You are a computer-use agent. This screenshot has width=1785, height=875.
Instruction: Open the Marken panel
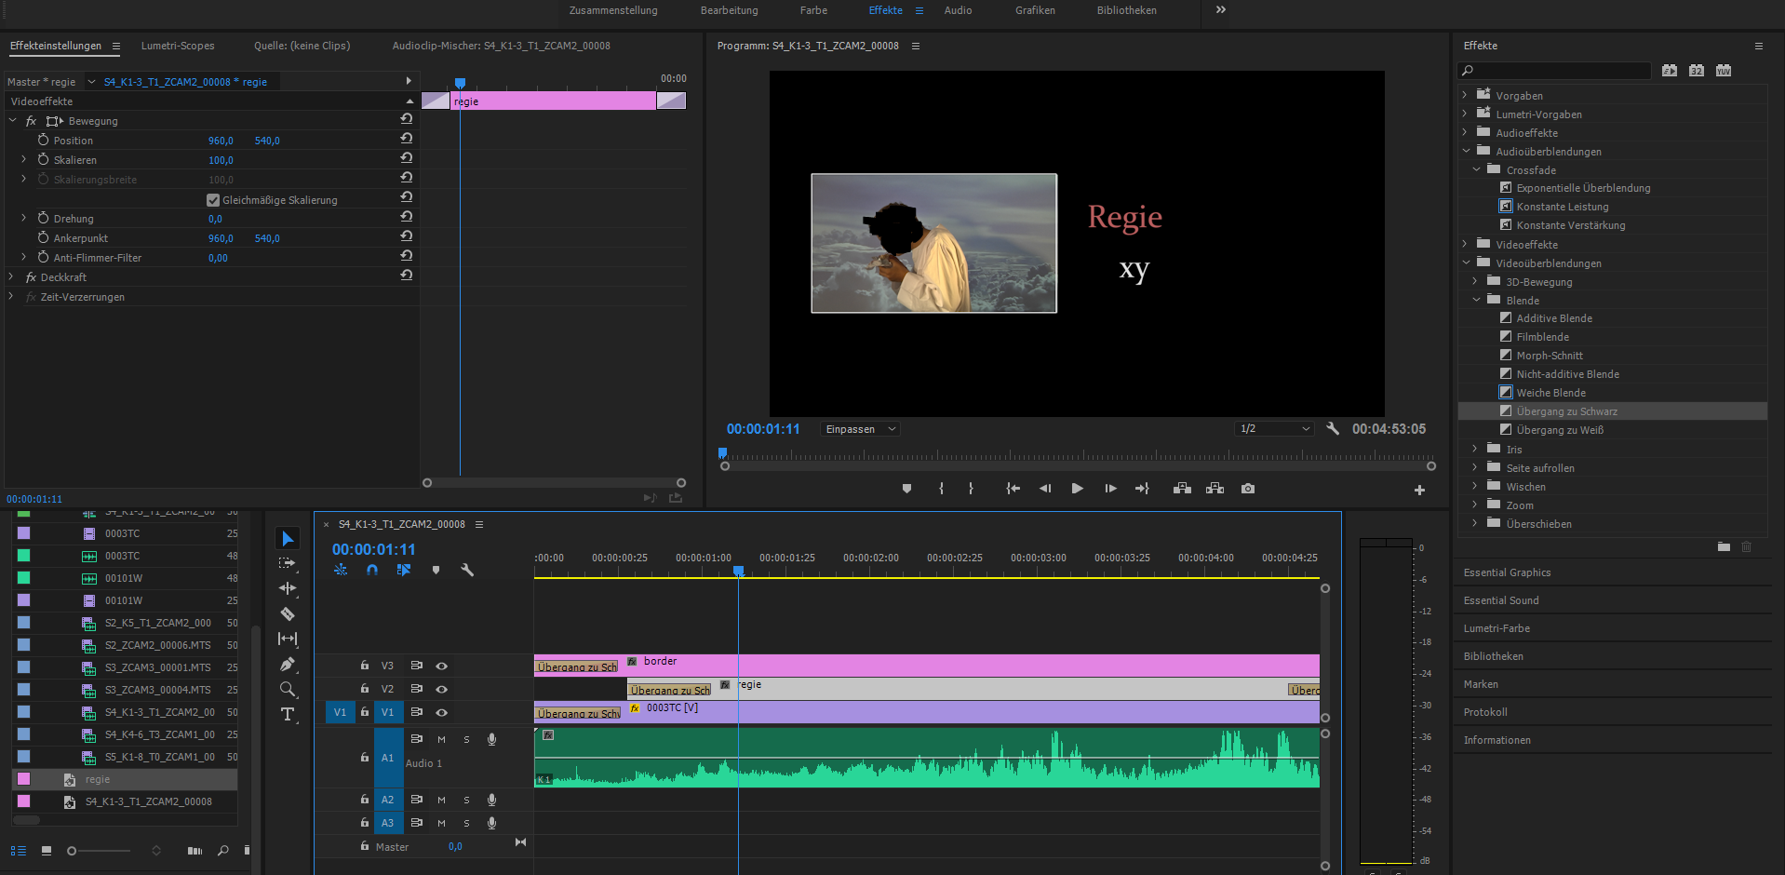point(1481,684)
